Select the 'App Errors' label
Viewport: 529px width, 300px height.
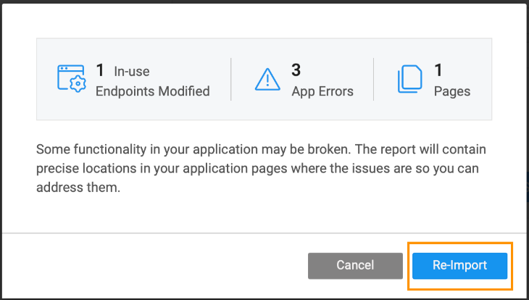322,91
